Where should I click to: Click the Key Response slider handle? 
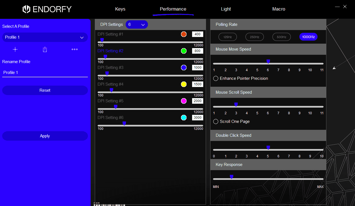[232, 177]
